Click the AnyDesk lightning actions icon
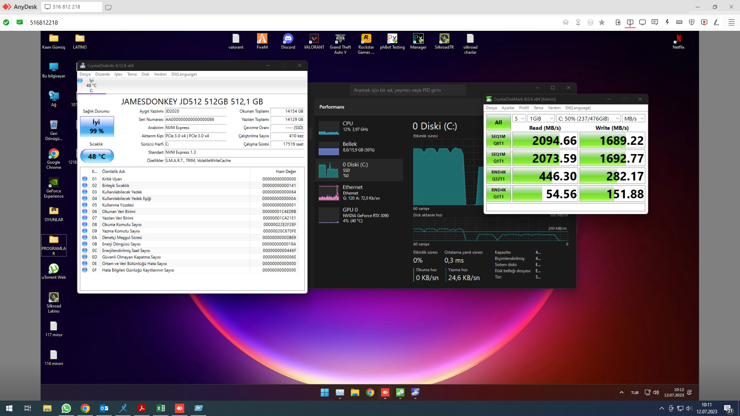Image resolution: width=740 pixels, height=416 pixels. (x=667, y=22)
